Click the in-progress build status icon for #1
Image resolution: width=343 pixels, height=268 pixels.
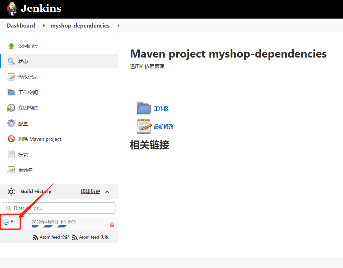click(x=6, y=222)
